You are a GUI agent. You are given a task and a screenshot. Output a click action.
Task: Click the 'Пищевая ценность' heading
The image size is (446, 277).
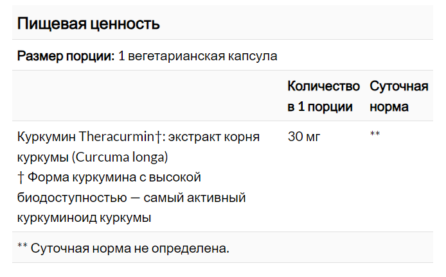coord(89,24)
